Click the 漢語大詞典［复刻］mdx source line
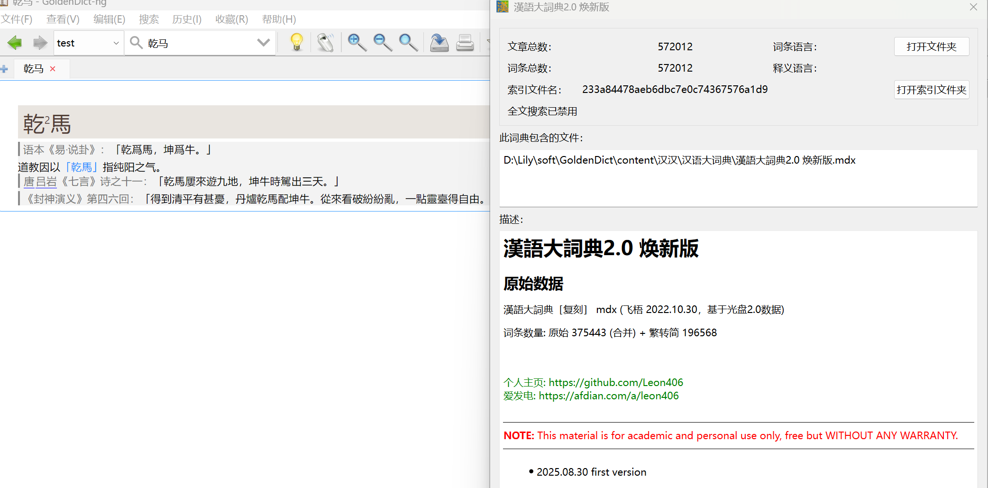Viewport: 988px width, 488px height. [x=644, y=309]
